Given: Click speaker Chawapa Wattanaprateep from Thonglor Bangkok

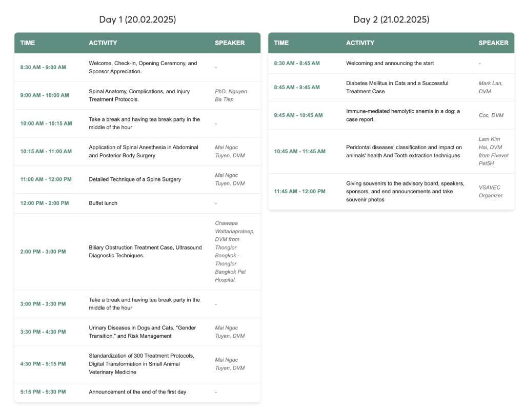Looking at the screenshot, I should (x=235, y=252).
